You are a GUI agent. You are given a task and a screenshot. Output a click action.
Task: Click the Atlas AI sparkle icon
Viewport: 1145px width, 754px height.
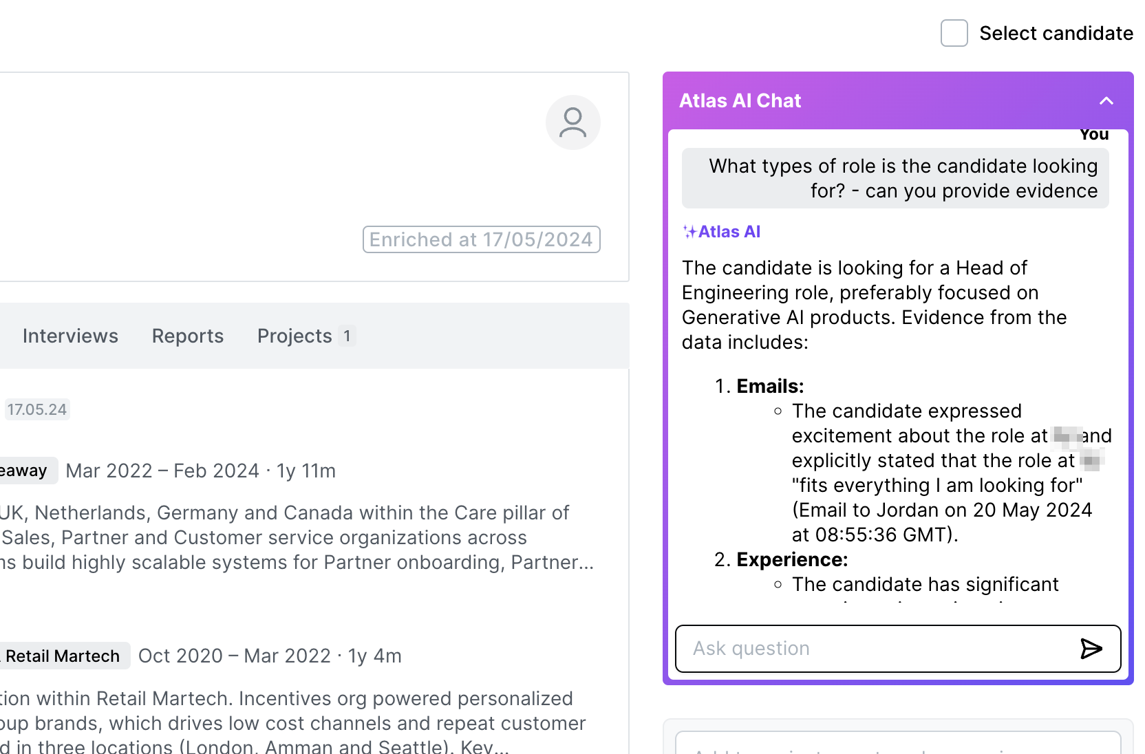(x=689, y=232)
